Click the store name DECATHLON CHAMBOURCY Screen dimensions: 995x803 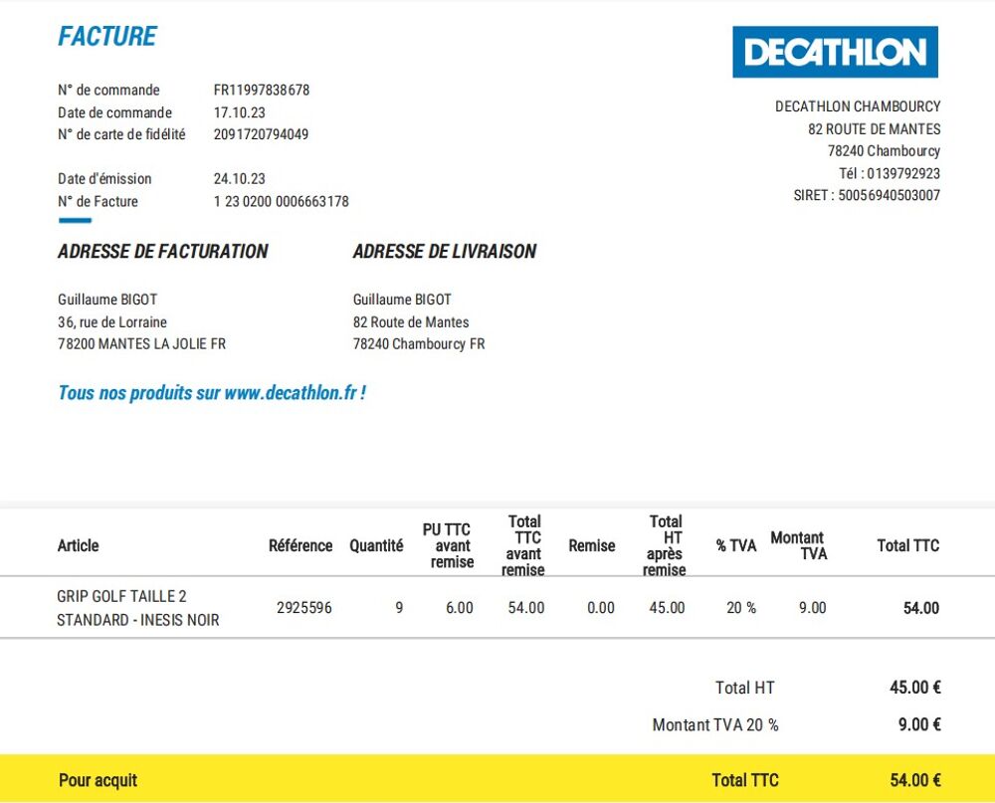(x=858, y=106)
